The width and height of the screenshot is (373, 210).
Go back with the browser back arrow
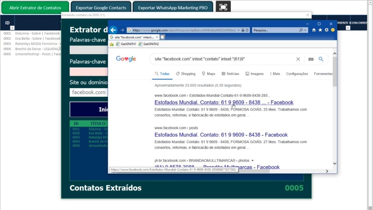pos(113,30)
